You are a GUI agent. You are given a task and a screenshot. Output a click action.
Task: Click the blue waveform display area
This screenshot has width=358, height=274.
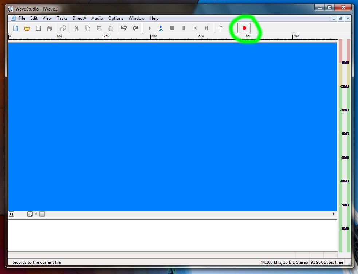point(172,127)
